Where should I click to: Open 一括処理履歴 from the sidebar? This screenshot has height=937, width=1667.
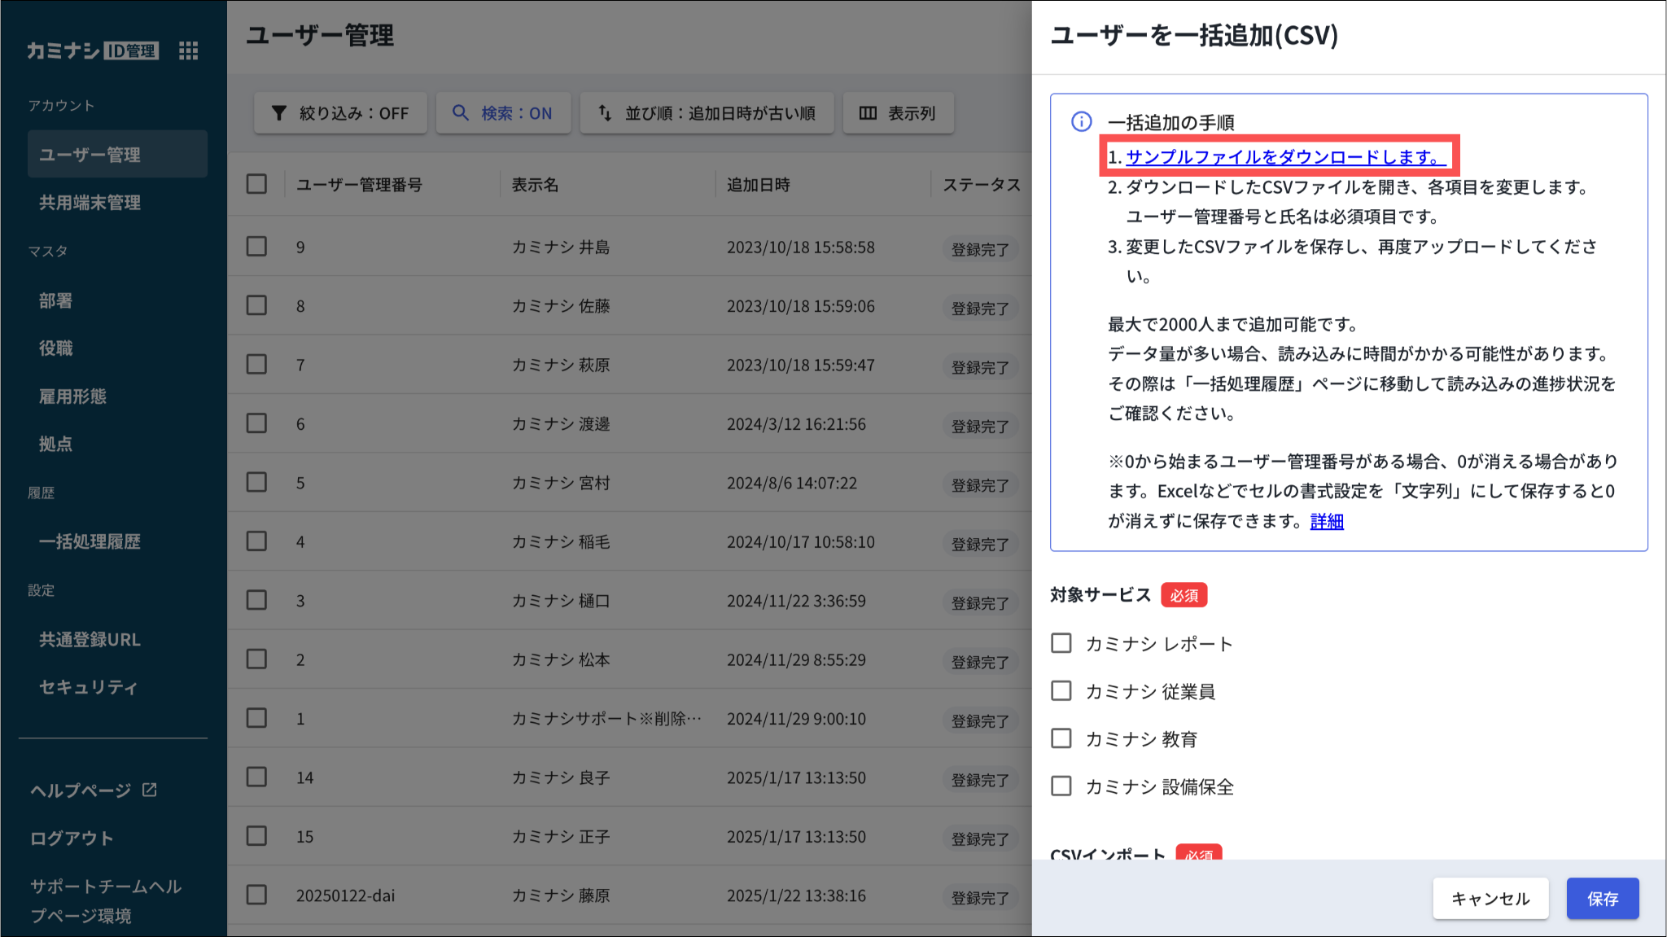click(x=90, y=541)
